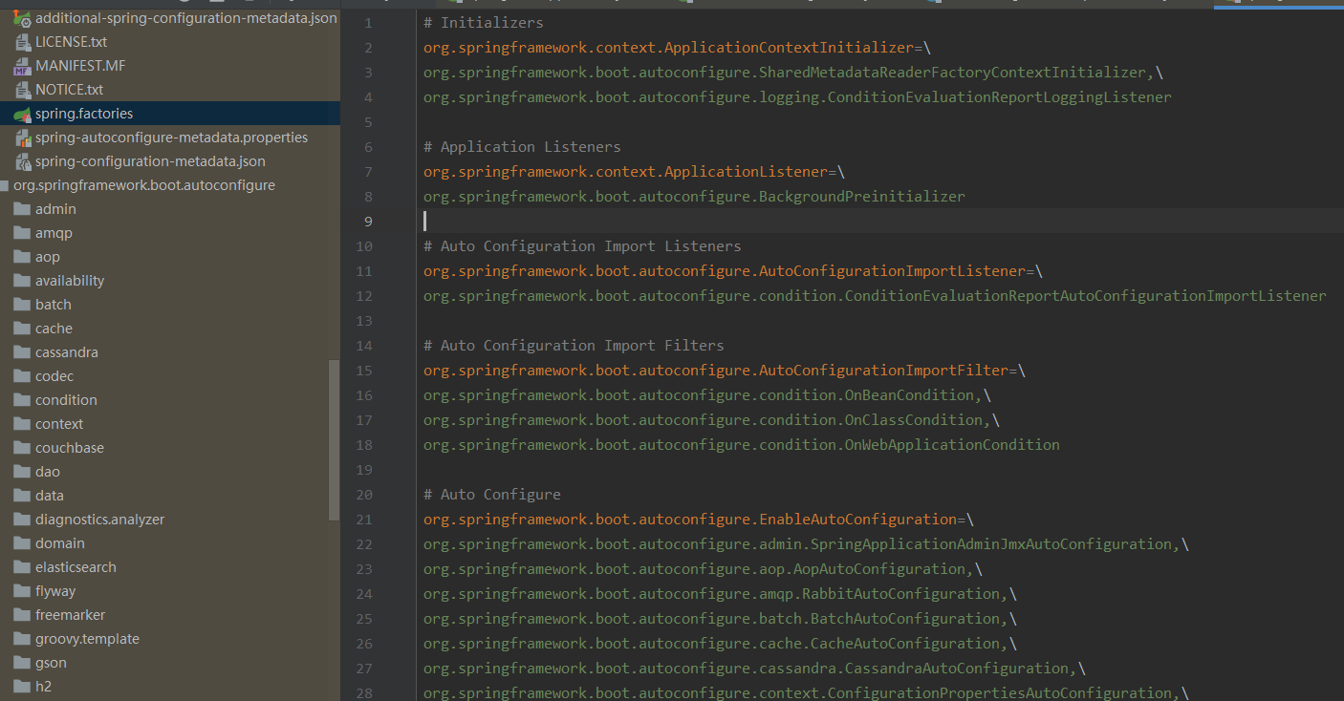The image size is (1344, 701).
Task: Click CacheAutoConfiguration on line 26
Action: click(x=905, y=644)
